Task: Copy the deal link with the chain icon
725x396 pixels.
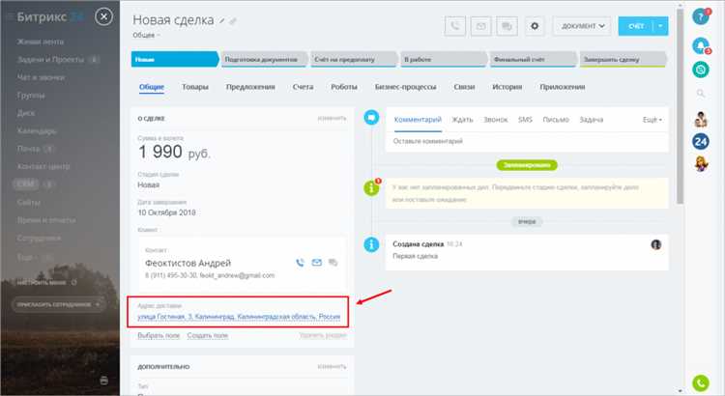Action: [x=233, y=21]
